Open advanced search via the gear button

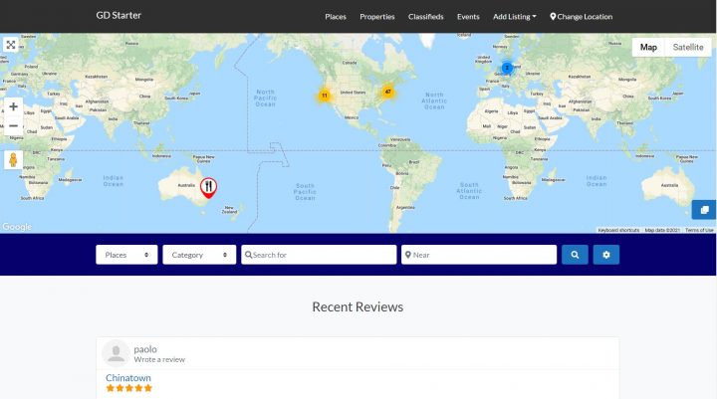pos(606,255)
